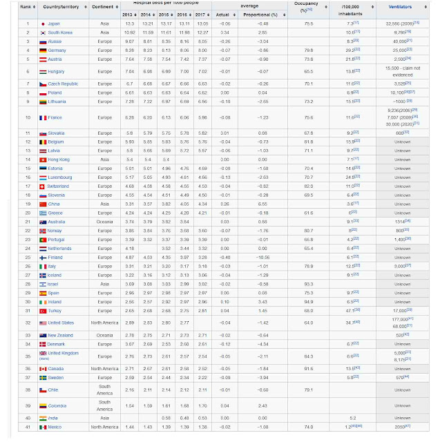
Task: Sort by Proportional (%) column
Action: point(284,15)
